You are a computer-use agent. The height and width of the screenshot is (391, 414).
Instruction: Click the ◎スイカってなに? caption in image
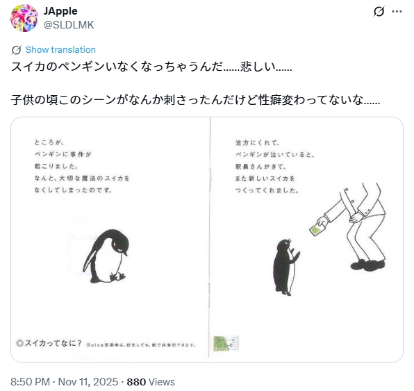coord(49,343)
